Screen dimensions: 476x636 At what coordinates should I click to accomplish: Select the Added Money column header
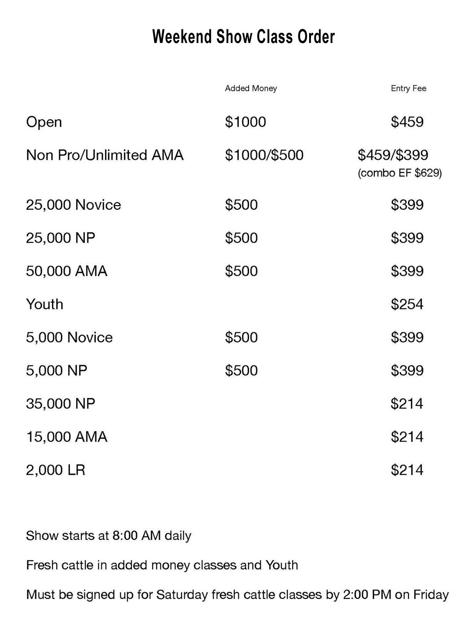pyautogui.click(x=251, y=88)
